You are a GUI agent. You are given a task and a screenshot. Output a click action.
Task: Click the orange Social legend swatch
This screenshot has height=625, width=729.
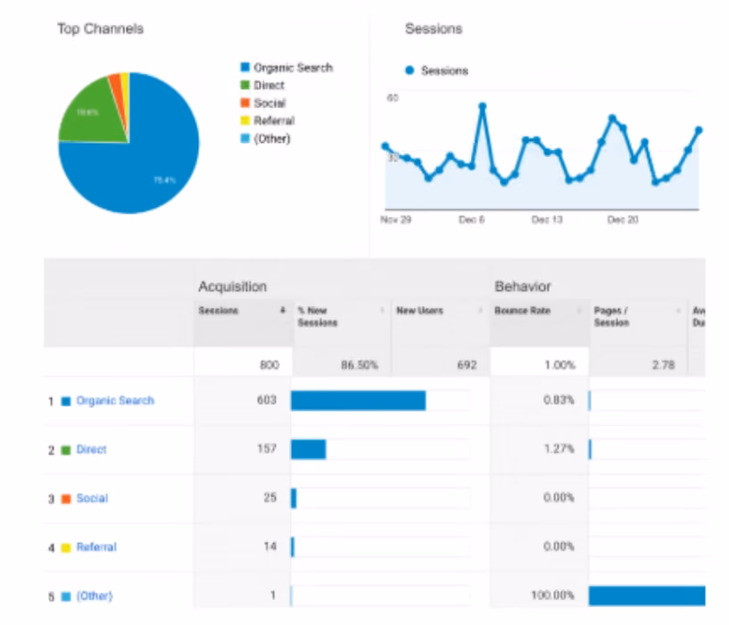pos(245,103)
